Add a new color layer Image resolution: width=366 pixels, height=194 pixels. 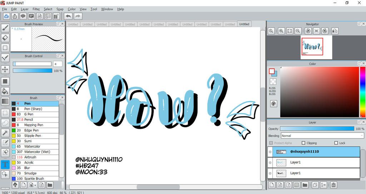(x=272, y=185)
